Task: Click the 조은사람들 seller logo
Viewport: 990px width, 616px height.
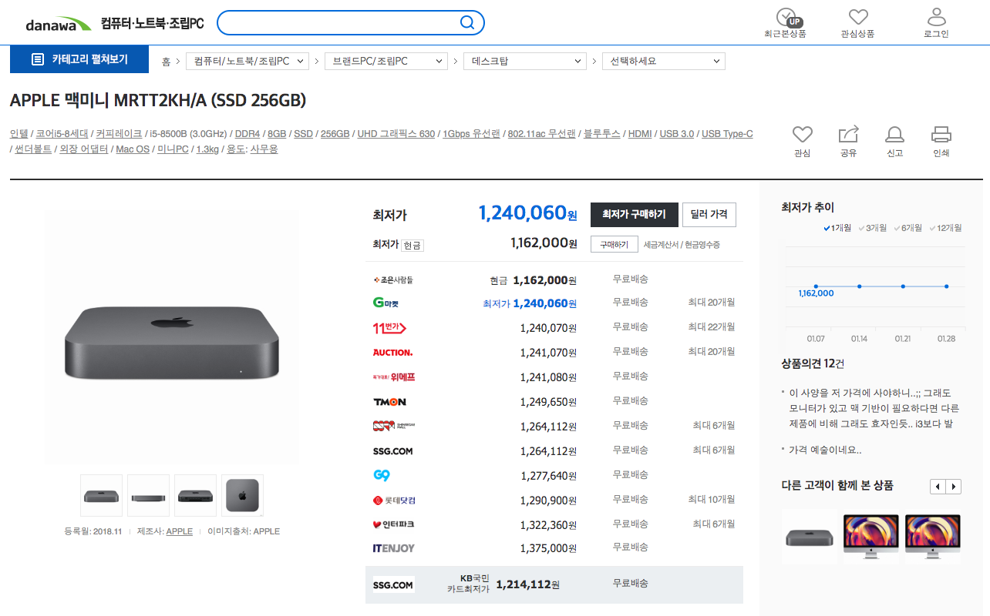Action: coord(393,280)
